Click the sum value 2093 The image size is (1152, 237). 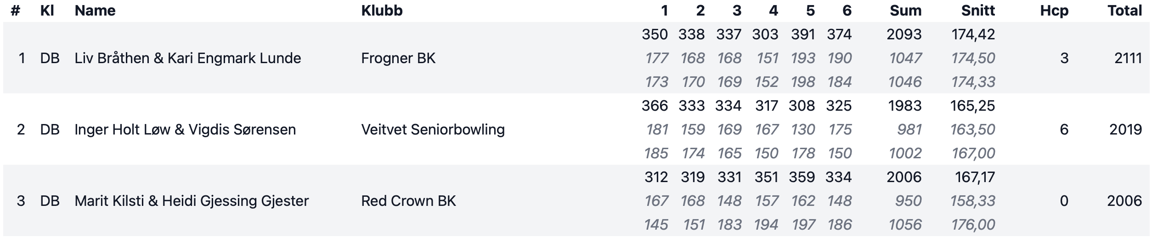904,34
